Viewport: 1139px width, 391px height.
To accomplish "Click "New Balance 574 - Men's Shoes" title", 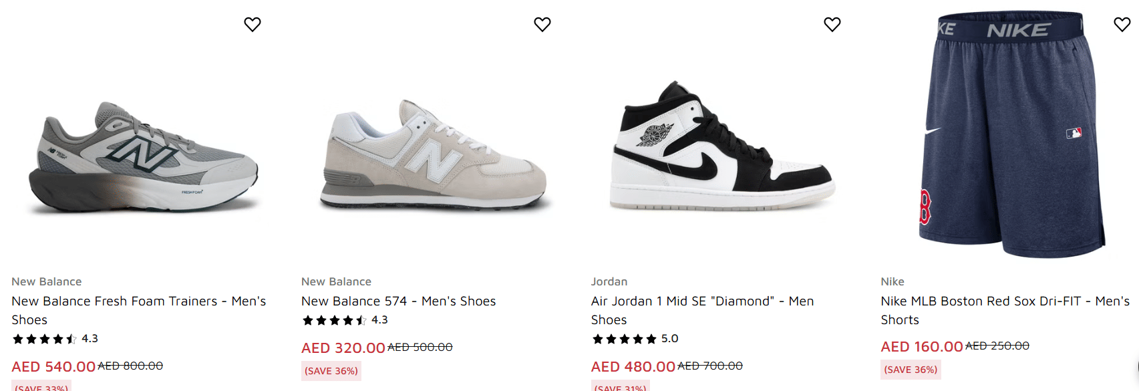I will pyautogui.click(x=398, y=301).
